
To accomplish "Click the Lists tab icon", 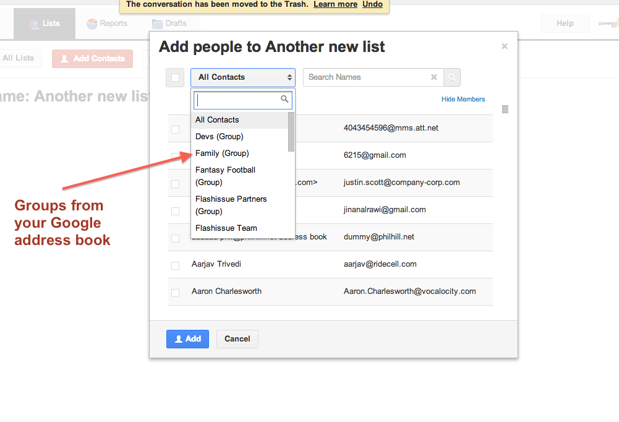I will (35, 24).
